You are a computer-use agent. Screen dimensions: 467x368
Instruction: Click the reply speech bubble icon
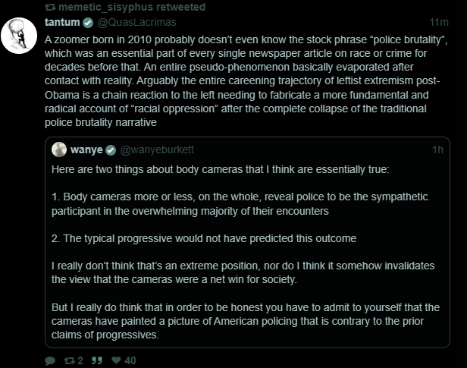pyautogui.click(x=50, y=361)
